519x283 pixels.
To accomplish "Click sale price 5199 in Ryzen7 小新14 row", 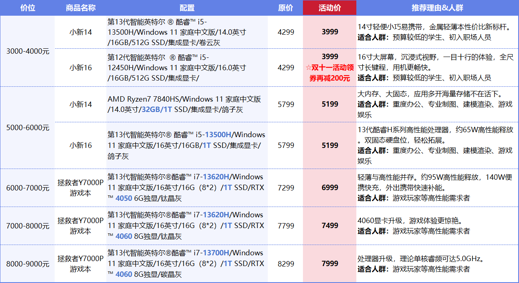I will (330, 105).
